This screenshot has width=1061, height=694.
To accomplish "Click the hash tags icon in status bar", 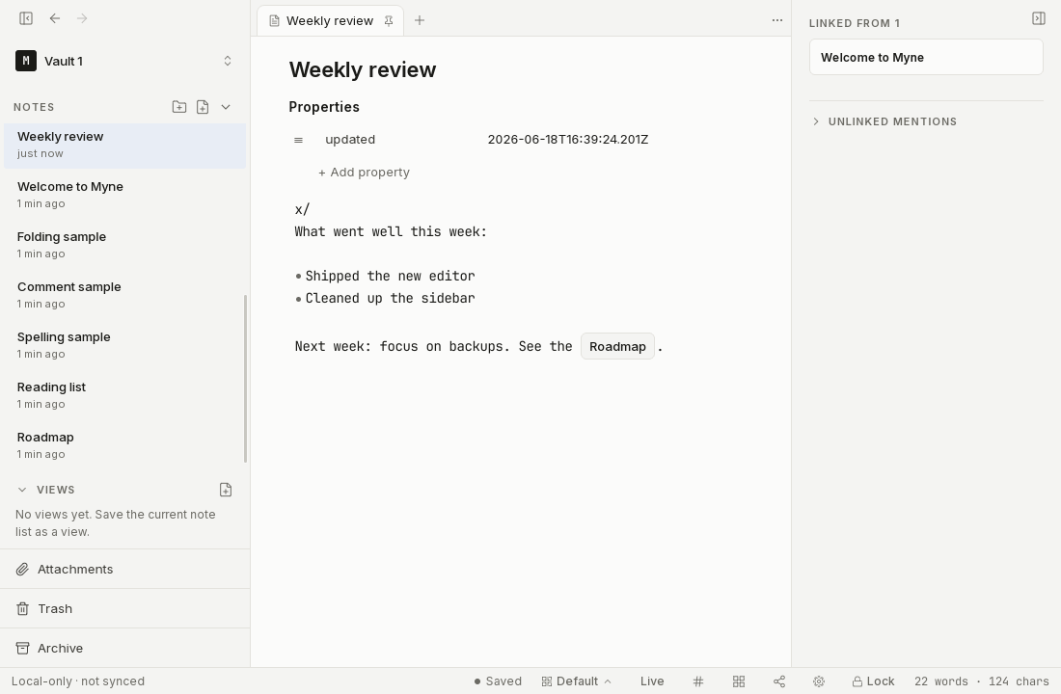I will point(698,681).
